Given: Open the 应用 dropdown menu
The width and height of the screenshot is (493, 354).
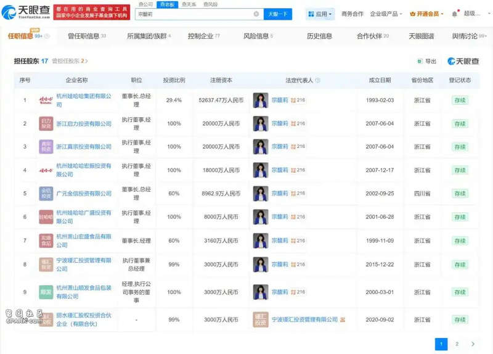Looking at the screenshot, I should click(321, 14).
